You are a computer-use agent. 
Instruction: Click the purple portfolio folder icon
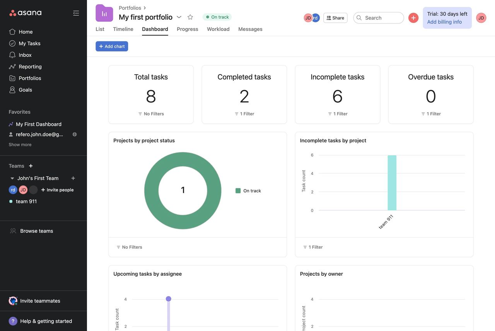[104, 13]
